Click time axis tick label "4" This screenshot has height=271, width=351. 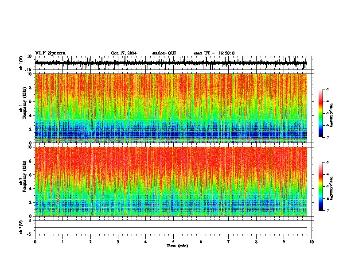[x=146, y=242]
